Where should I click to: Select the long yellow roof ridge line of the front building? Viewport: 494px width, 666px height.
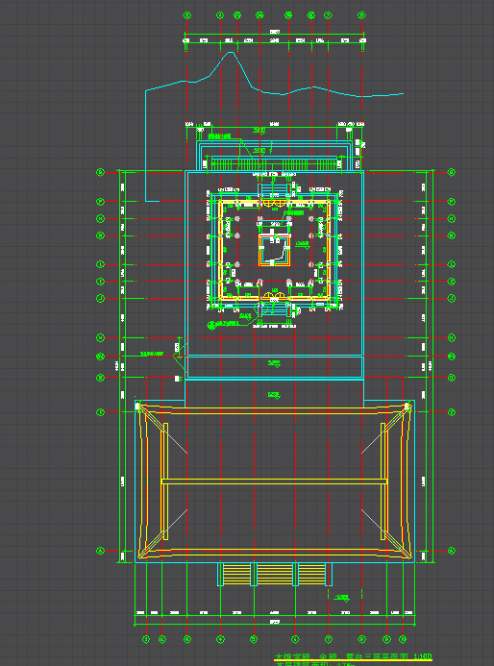275,481
